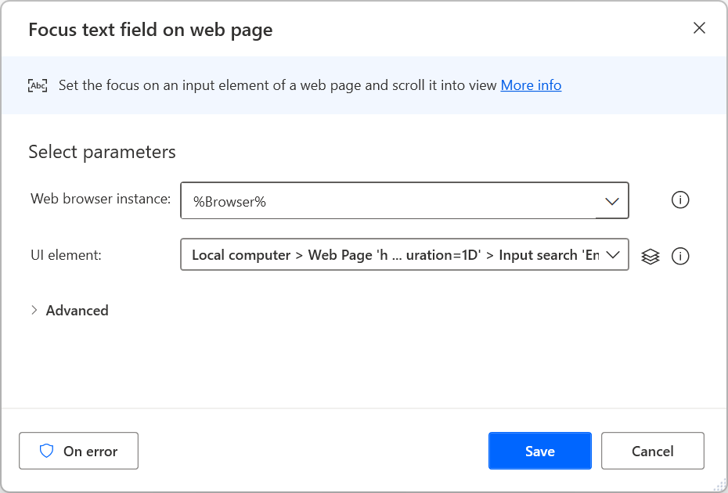Cancel the dialog changes
Screen dimensions: 728x493
coord(652,451)
